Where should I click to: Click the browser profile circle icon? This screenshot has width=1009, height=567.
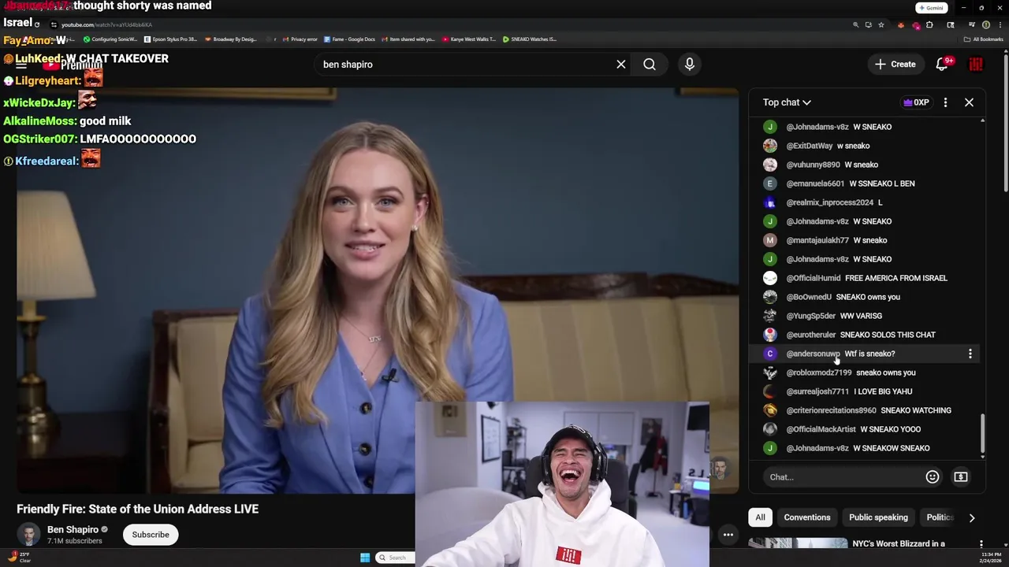coord(986,25)
